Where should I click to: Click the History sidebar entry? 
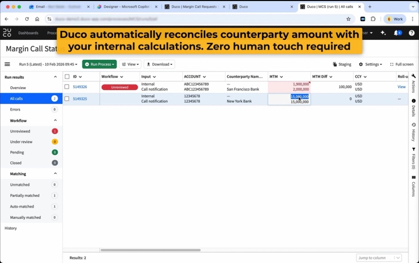coord(10,228)
